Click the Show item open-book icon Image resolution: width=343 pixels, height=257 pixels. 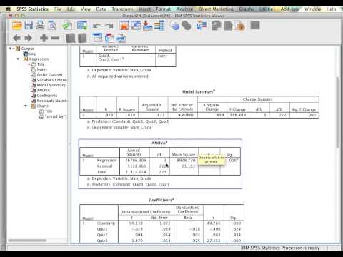71,38
